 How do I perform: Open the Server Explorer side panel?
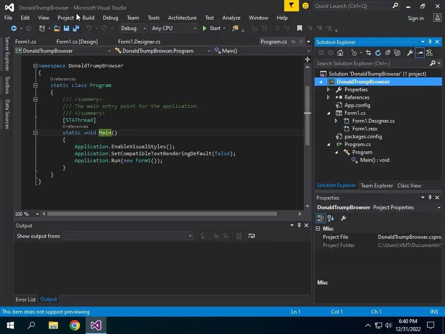(7, 53)
